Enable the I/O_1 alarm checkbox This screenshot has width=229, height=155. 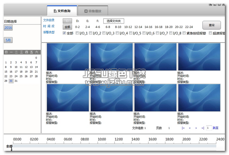pyautogui.click(x=77, y=33)
